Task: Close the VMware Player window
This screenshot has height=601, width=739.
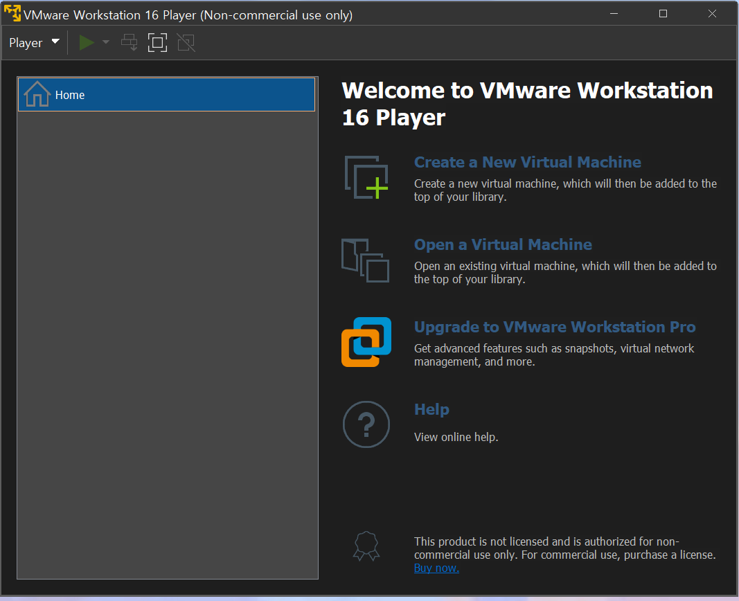Action: click(712, 14)
